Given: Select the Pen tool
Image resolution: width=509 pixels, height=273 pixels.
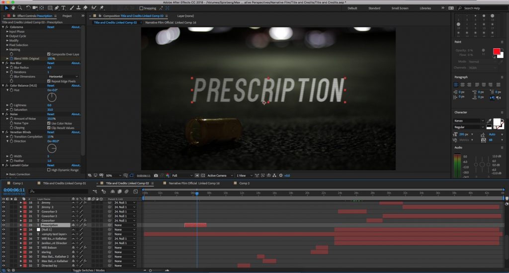Looking at the screenshot, I should pos(56,8).
